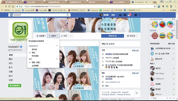Select the Unfollow option under news feed
Image resolution: width=178 pixels, height=101 pixels.
point(35,56)
